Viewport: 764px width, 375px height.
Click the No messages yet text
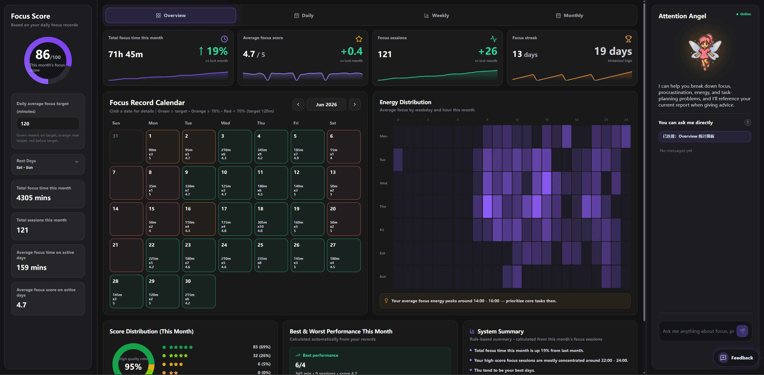[x=676, y=151]
